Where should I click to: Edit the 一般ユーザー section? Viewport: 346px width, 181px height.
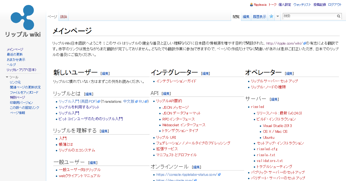click(x=93, y=163)
